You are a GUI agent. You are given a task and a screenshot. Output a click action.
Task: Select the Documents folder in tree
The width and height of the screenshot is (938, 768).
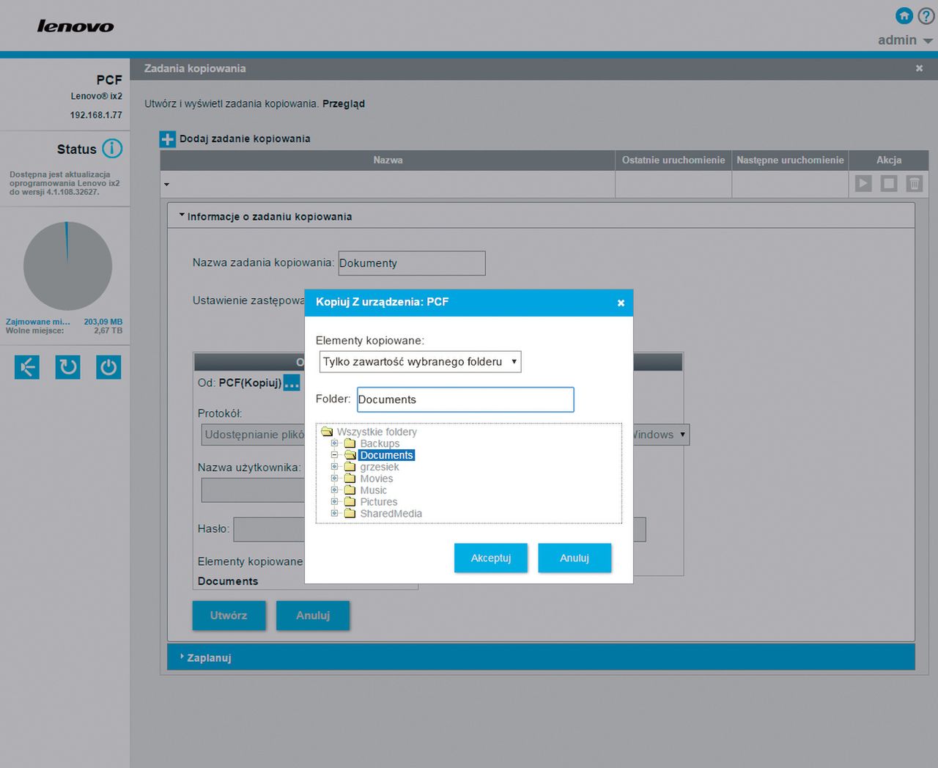point(387,455)
